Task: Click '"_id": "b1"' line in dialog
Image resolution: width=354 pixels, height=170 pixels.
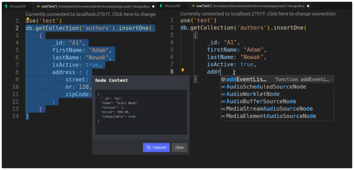Action: tap(112, 98)
